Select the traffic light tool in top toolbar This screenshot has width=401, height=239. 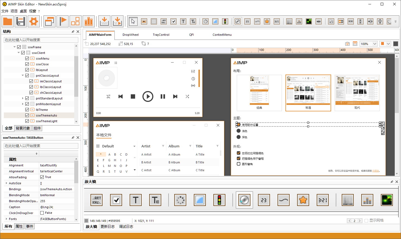tap(225, 21)
